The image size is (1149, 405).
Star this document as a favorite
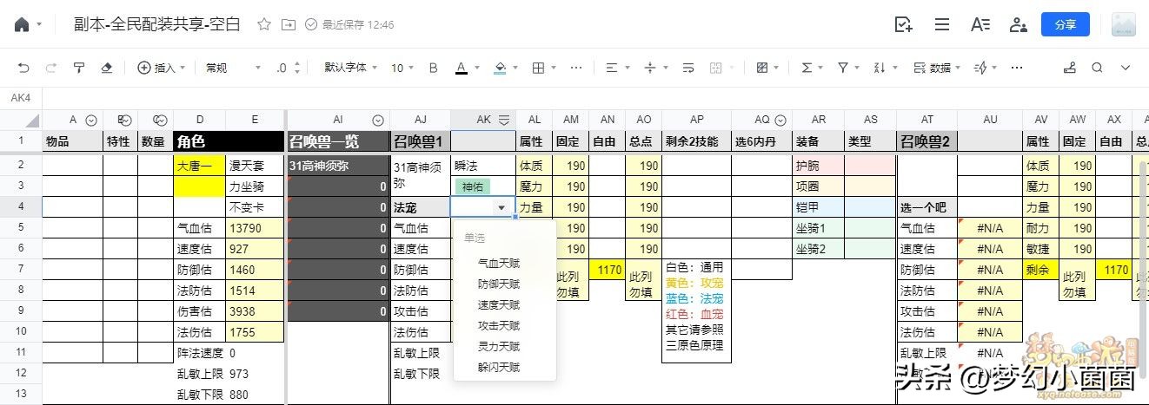[x=264, y=24]
